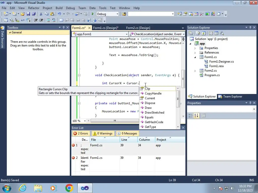Collapse the Form1.cs node in Solution Explorer
258x193 pixels.
[195, 57]
